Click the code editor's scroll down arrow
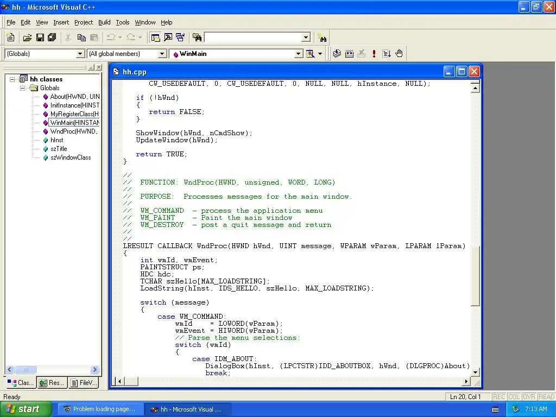This screenshot has height=417, width=556. 475,372
